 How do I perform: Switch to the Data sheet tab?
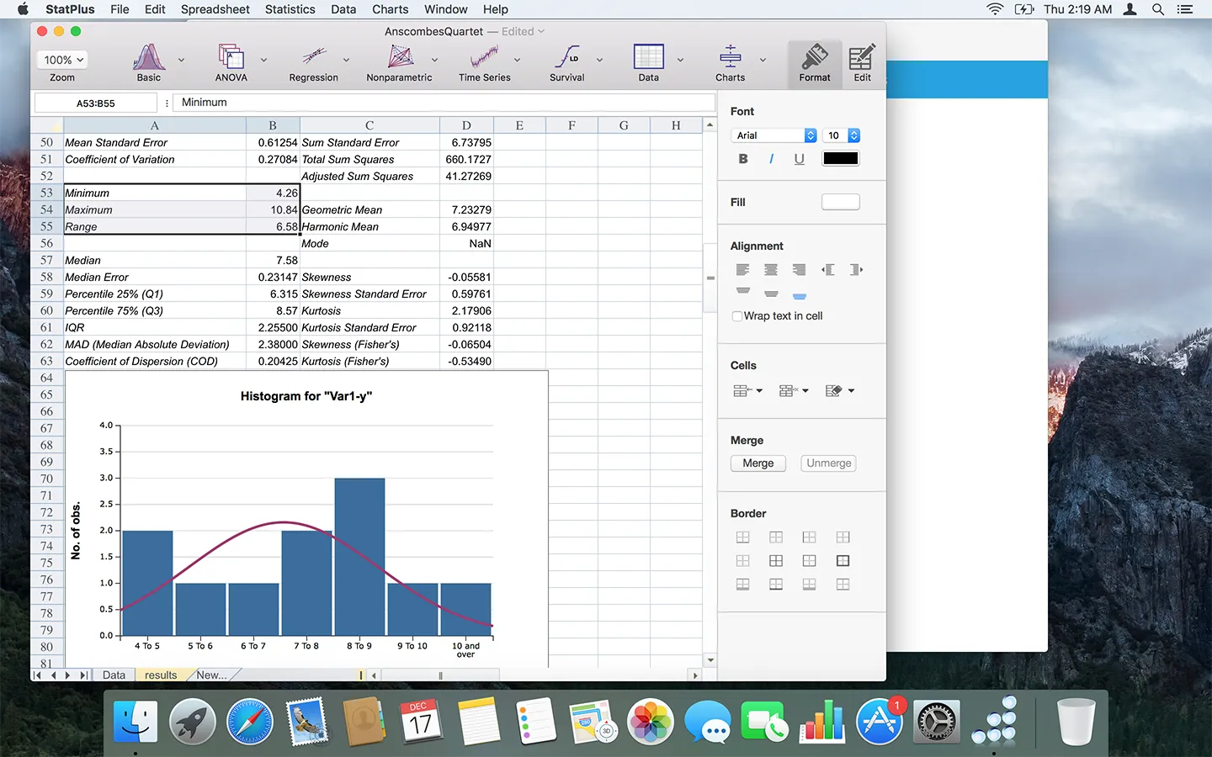tap(114, 675)
